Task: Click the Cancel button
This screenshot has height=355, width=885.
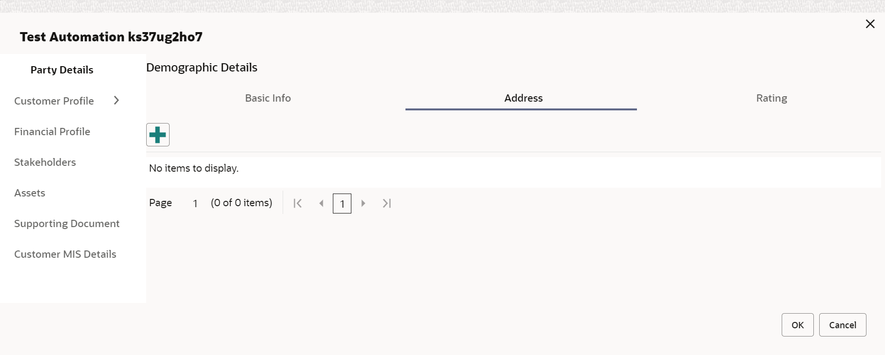Action: point(843,325)
